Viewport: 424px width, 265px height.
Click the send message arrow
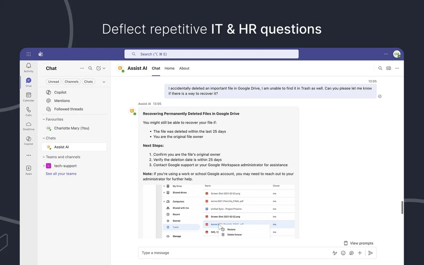370,253
